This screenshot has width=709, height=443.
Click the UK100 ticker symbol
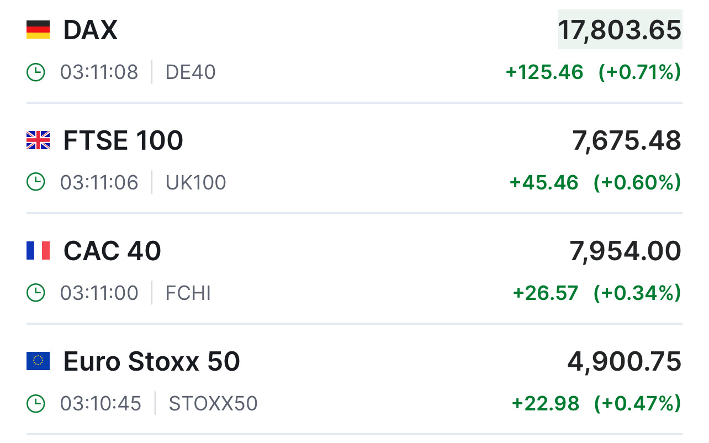click(196, 182)
